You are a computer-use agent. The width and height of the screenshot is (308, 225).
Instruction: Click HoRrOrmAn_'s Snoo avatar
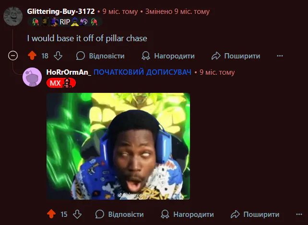coord(32,77)
